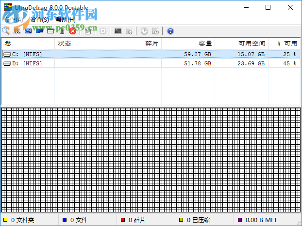302x226 pixels.
Task: Click the Quick optimization toolbar icon
Action: [x=28, y=31]
